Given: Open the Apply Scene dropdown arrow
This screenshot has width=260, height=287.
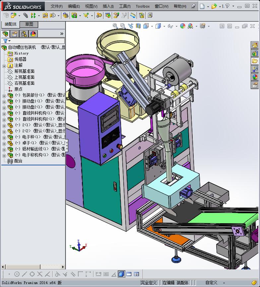Looking at the screenshot, I should (x=196, y=26).
